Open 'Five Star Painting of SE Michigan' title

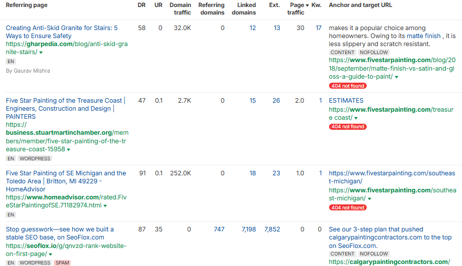pos(66,181)
